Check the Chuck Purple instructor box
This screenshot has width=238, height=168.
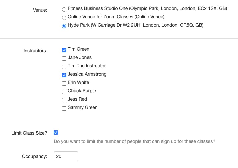pyautogui.click(x=64, y=92)
